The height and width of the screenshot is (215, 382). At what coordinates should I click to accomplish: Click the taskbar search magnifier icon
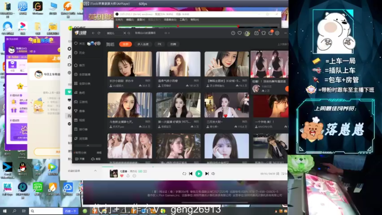coord(14,211)
